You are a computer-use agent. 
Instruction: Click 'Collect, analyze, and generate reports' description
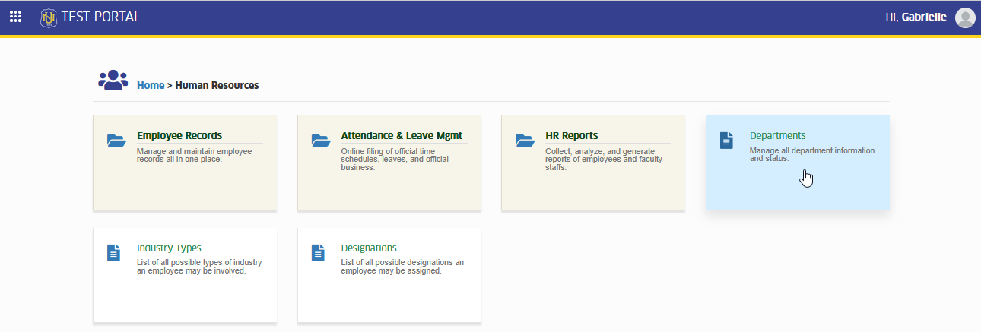(604, 159)
